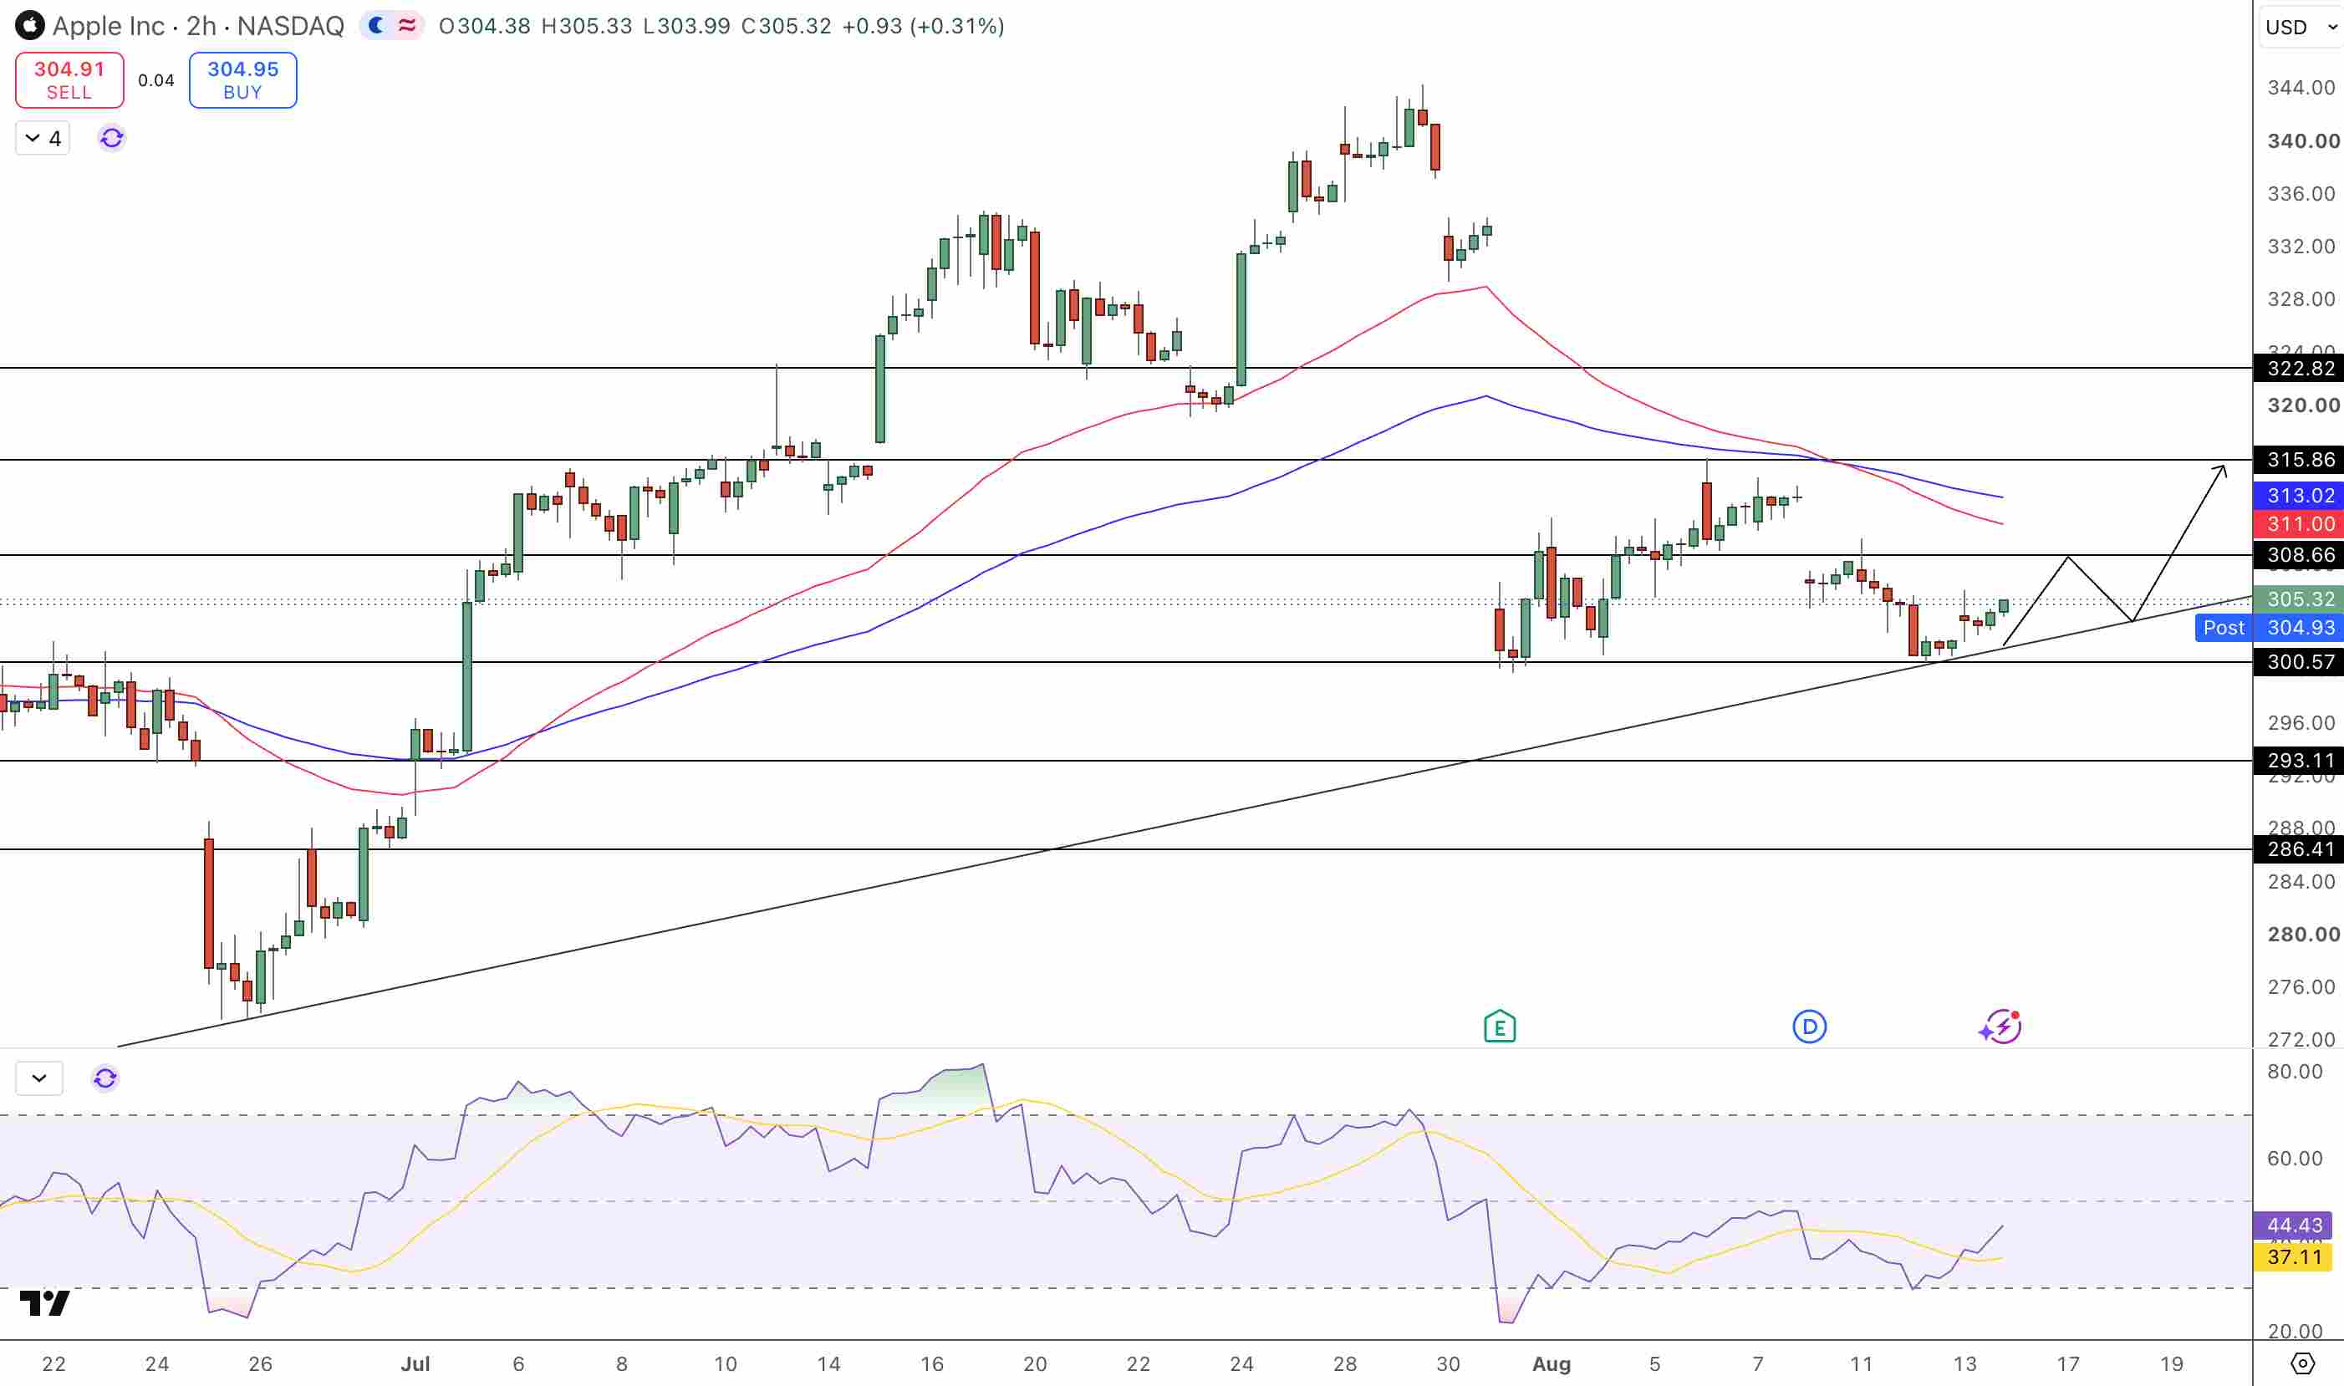This screenshot has width=2344, height=1386.
Task: Click the 0.04 spread value
Action: point(156,80)
